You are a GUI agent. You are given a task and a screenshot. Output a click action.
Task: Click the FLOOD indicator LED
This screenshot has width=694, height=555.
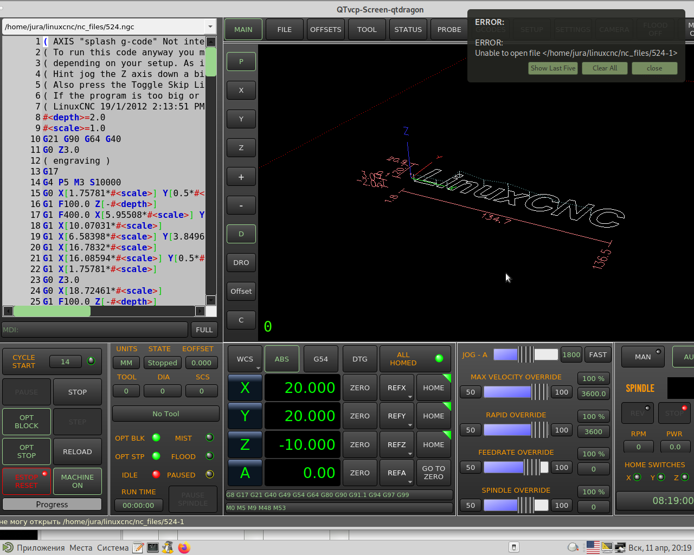pos(210,456)
